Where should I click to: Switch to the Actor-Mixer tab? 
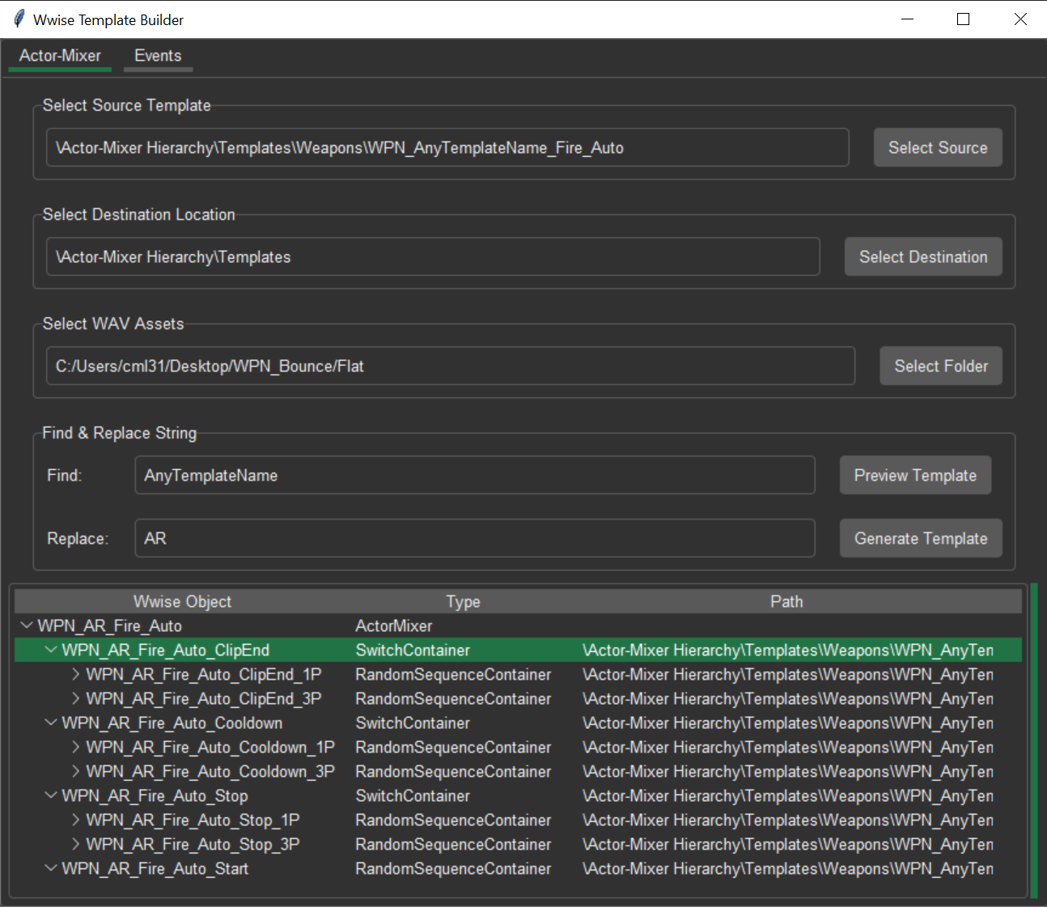tap(60, 56)
